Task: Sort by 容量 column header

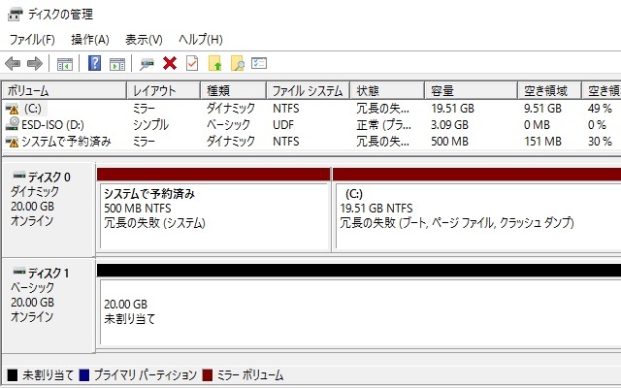Action: (471, 91)
